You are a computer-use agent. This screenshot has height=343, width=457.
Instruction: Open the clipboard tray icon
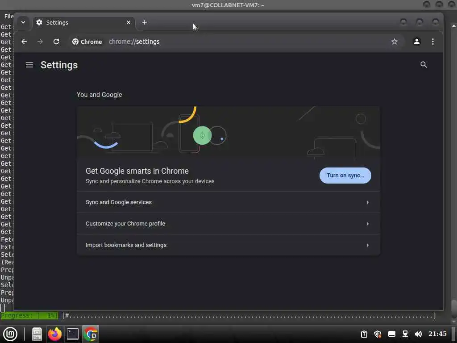(364, 334)
